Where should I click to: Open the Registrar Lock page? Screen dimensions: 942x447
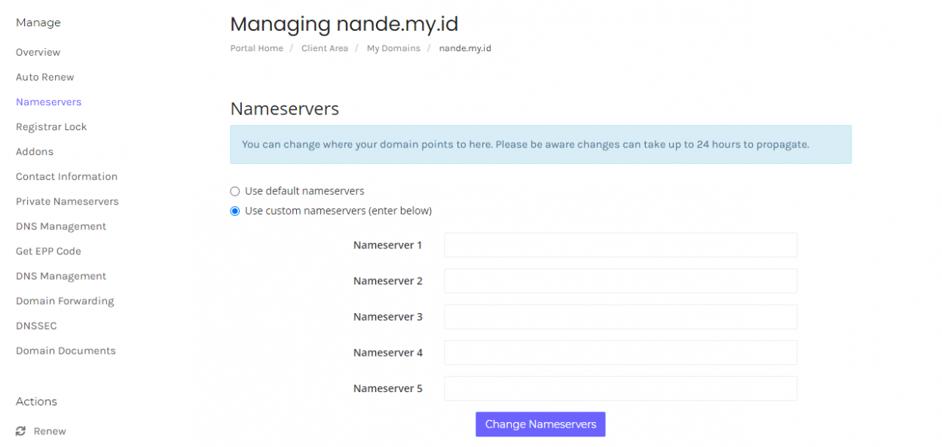coord(51,126)
